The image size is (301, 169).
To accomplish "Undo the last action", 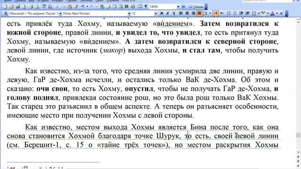I will click(x=83, y=7).
